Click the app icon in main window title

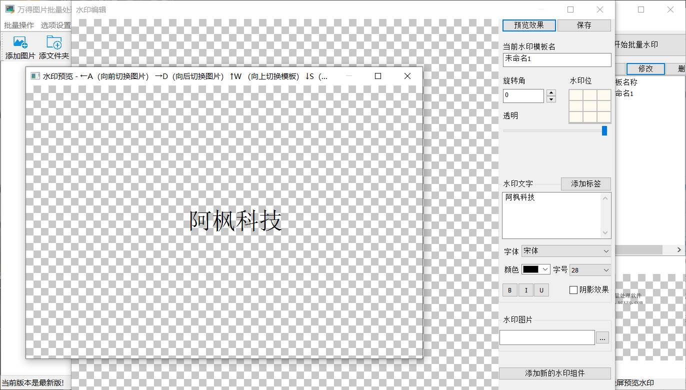click(9, 9)
